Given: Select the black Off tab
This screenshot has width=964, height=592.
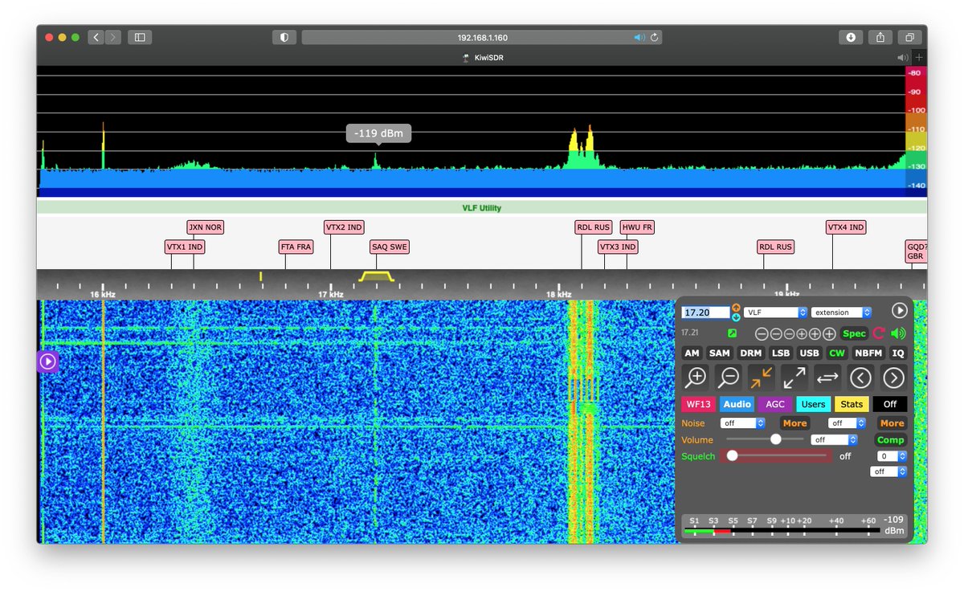Looking at the screenshot, I should (890, 404).
